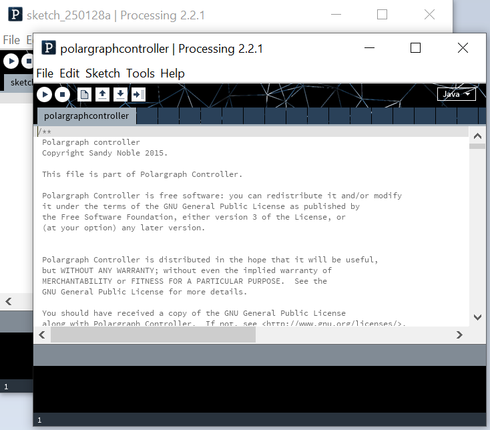Screen dimensions: 490x430
Task: Open the Edit menu
Action: coord(69,73)
